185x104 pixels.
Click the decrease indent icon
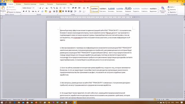point(73,8)
